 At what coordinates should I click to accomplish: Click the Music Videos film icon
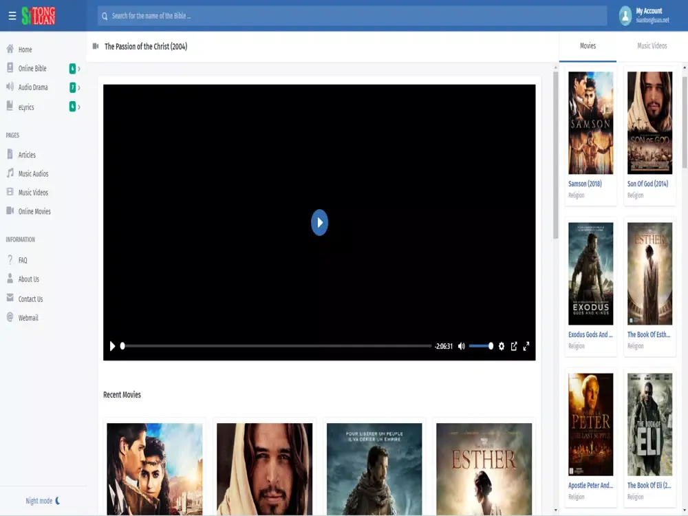pyautogui.click(x=10, y=192)
